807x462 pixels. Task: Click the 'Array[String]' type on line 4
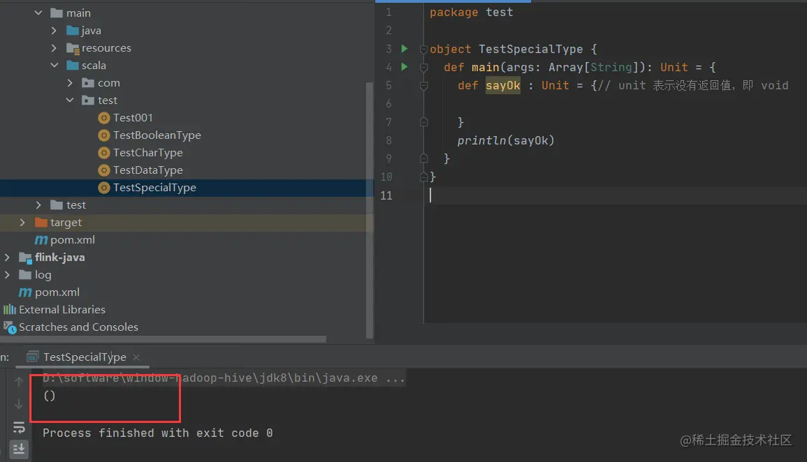[593, 67]
